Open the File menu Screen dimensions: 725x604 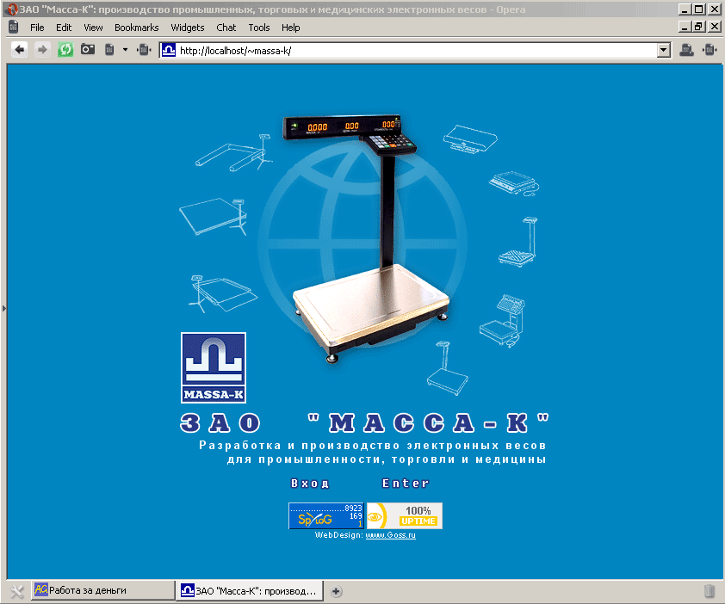(x=37, y=28)
